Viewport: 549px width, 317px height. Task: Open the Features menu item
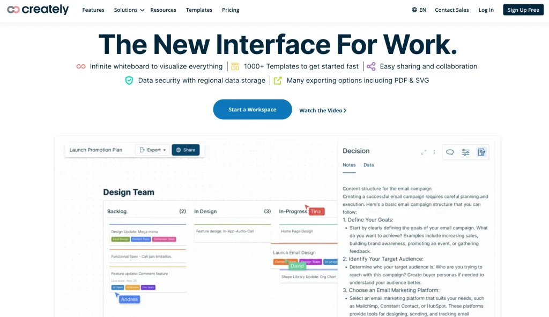click(x=93, y=10)
